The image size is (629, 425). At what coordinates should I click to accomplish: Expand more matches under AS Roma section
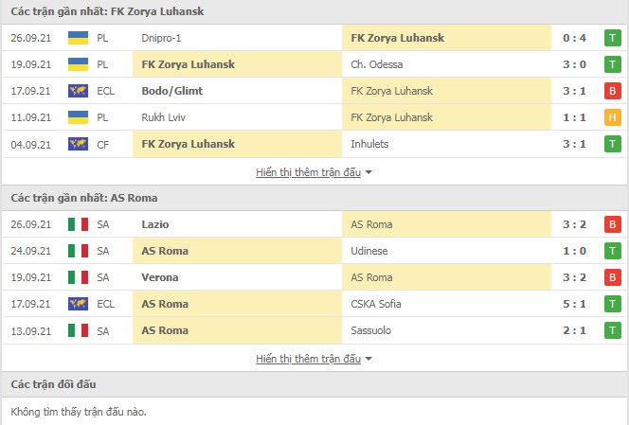click(314, 359)
